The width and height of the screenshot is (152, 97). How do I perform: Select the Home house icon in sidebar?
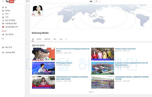(3, 7)
